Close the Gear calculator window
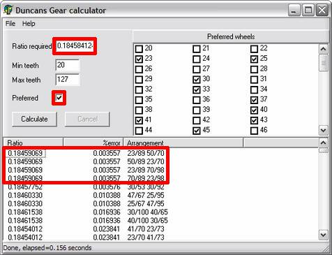 tap(322, 10)
